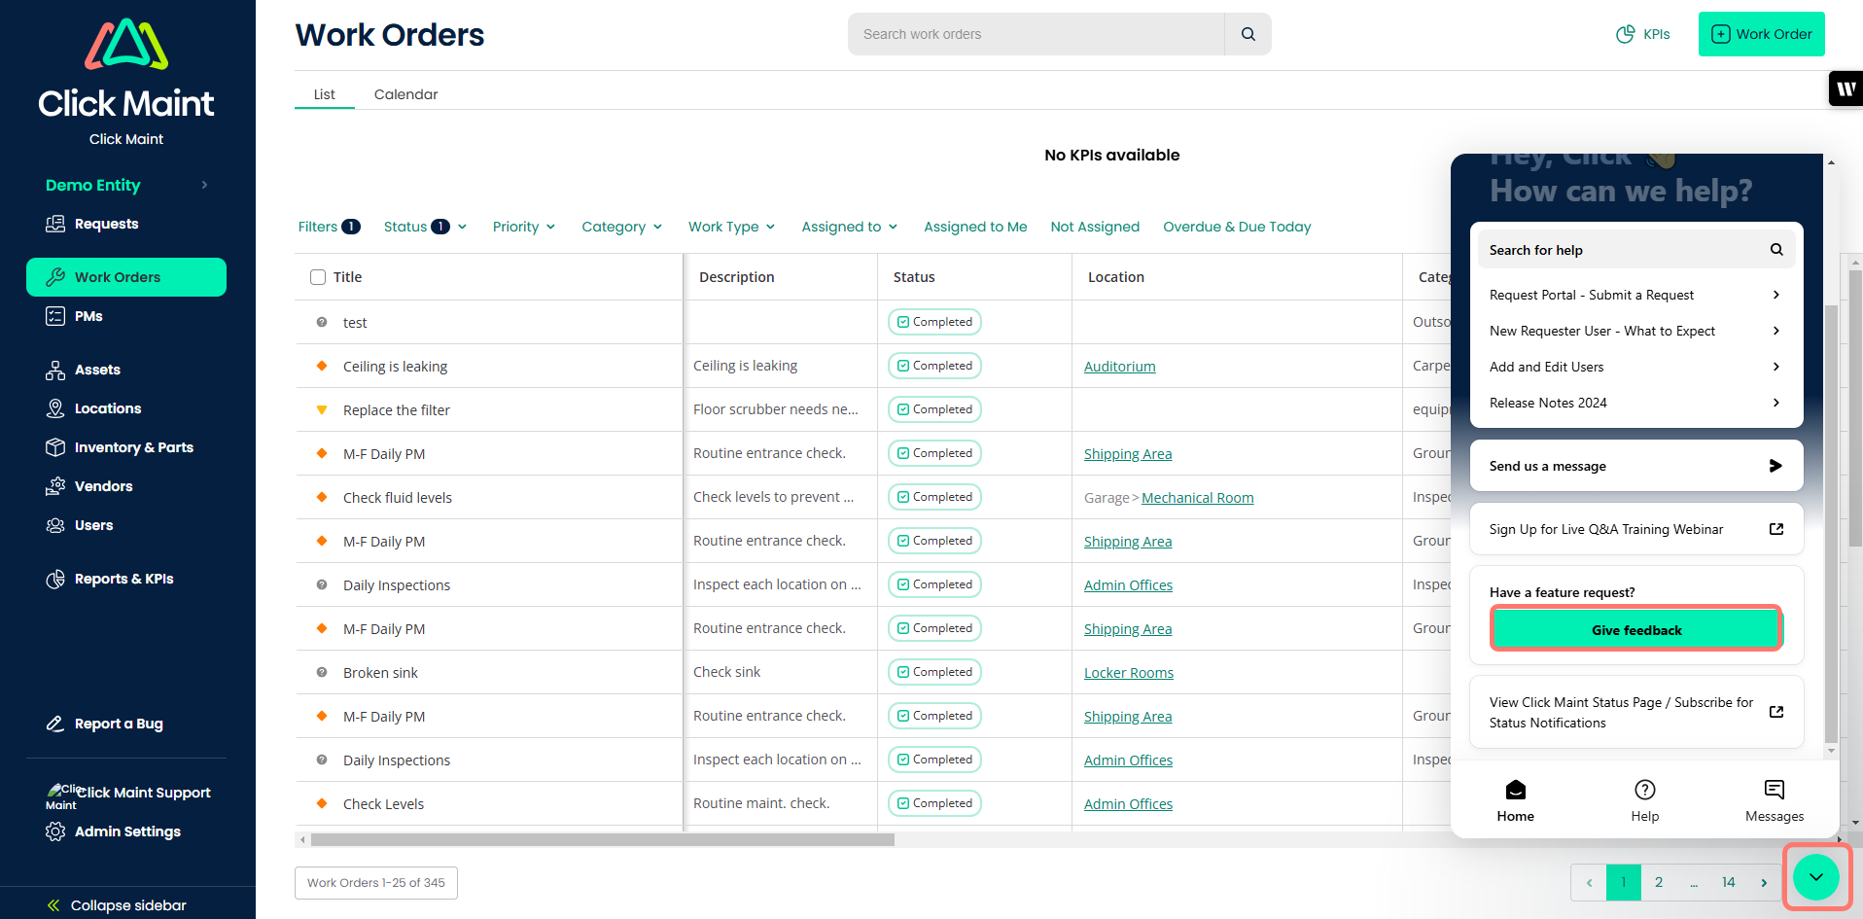Expand Release Notes 2024 article
The height and width of the screenshot is (919, 1863).
pos(1635,403)
